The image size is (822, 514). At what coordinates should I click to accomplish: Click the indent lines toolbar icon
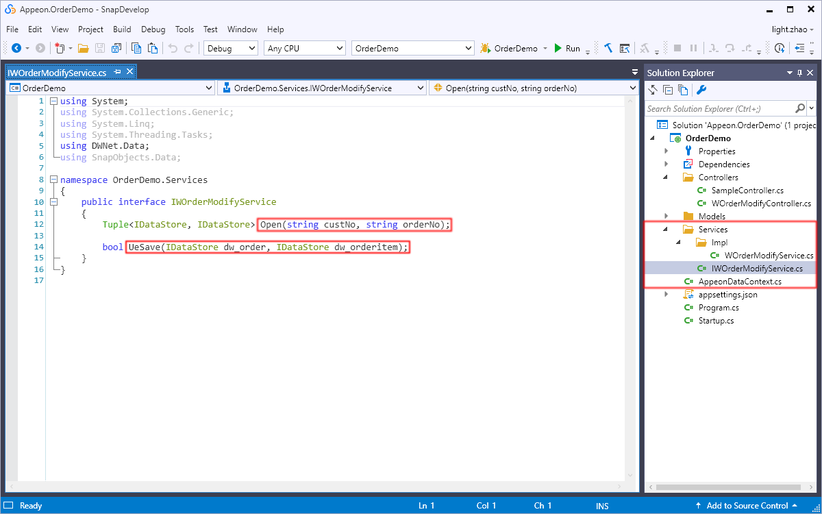tap(799, 48)
